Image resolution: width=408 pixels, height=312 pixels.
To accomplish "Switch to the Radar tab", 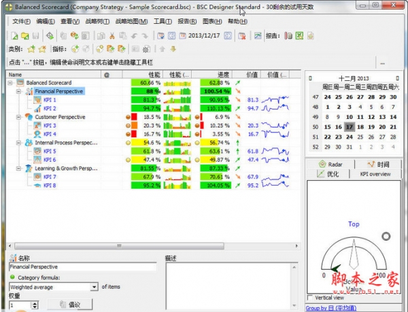I will (x=330, y=164).
